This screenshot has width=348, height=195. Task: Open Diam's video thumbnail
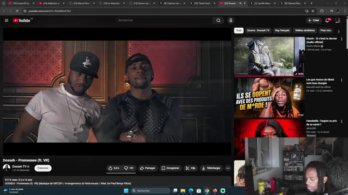[269, 56]
